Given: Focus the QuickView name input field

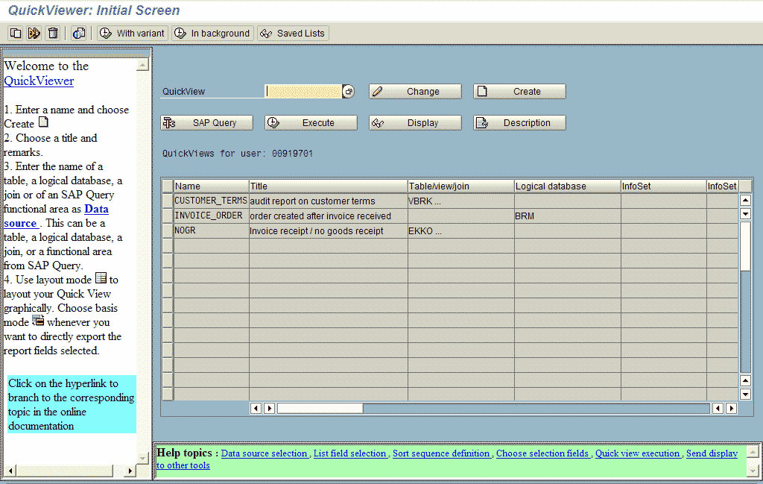Looking at the screenshot, I should (304, 91).
